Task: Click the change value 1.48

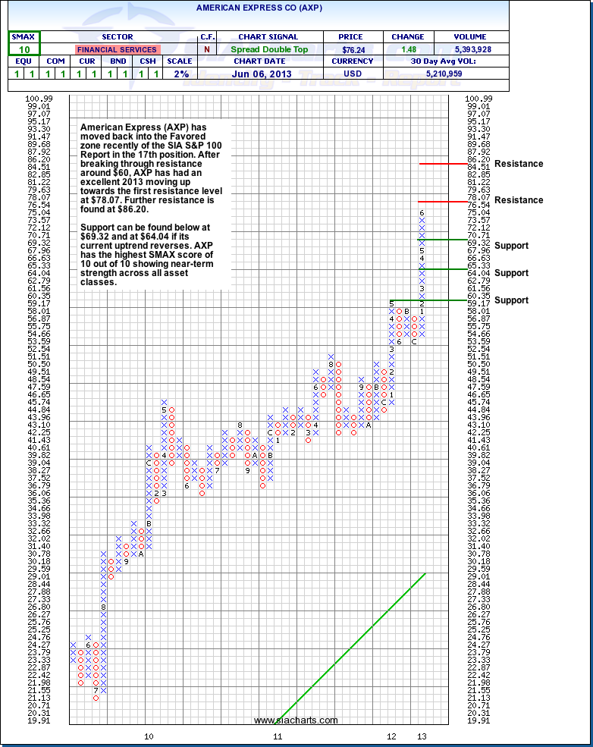Action: point(408,49)
